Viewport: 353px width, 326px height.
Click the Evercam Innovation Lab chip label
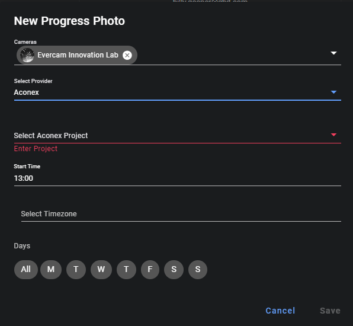[x=78, y=55]
